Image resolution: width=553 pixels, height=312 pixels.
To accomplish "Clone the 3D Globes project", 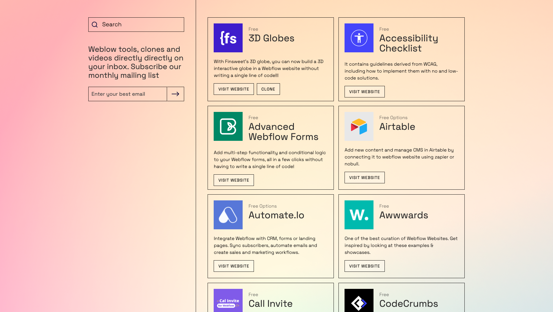I will point(268,89).
